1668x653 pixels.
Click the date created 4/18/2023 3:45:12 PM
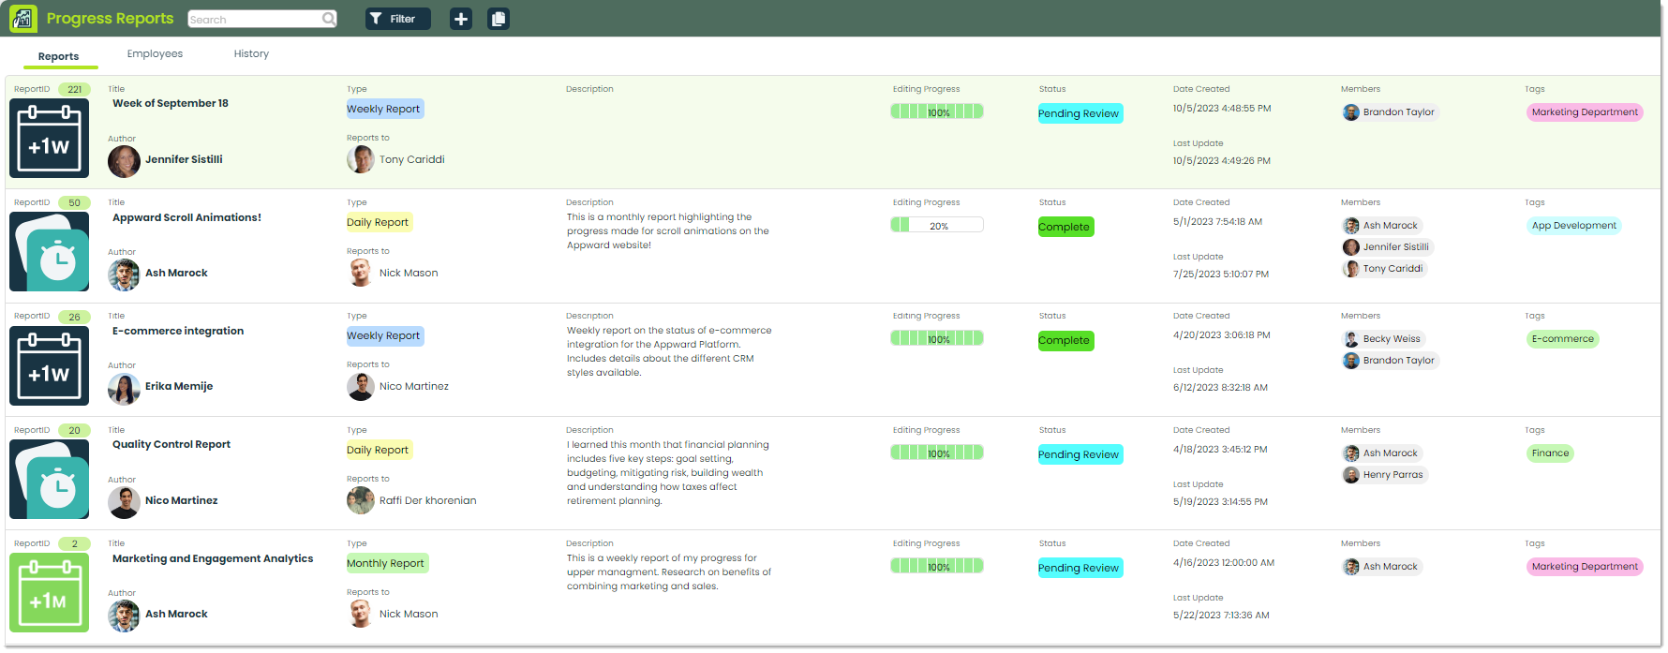coord(1220,449)
